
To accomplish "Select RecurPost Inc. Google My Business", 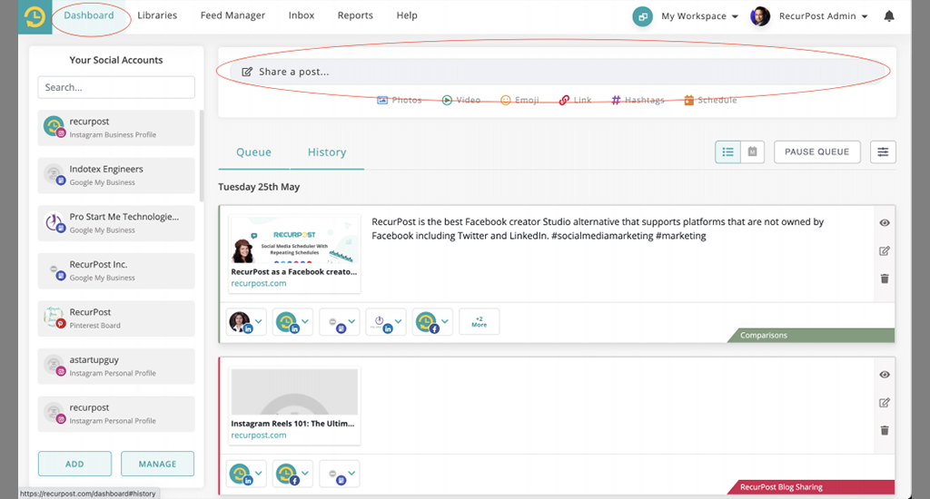I will coord(116,271).
